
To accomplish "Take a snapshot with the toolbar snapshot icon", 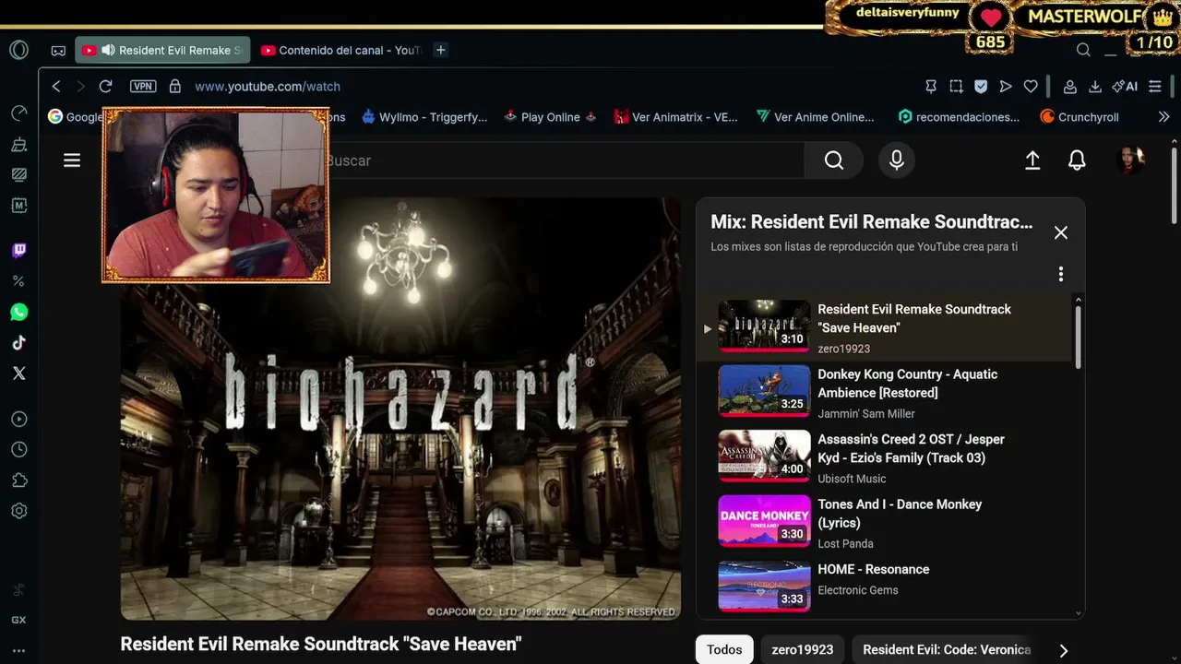I will point(956,86).
